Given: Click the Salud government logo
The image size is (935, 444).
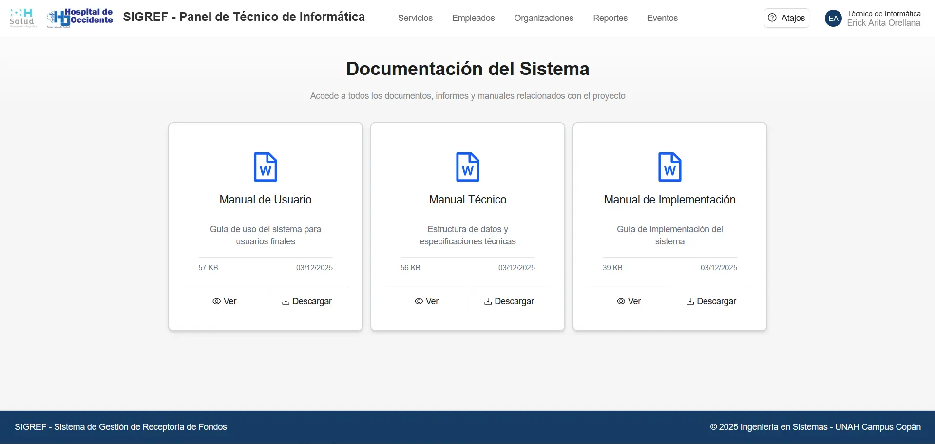Looking at the screenshot, I should coord(22,18).
